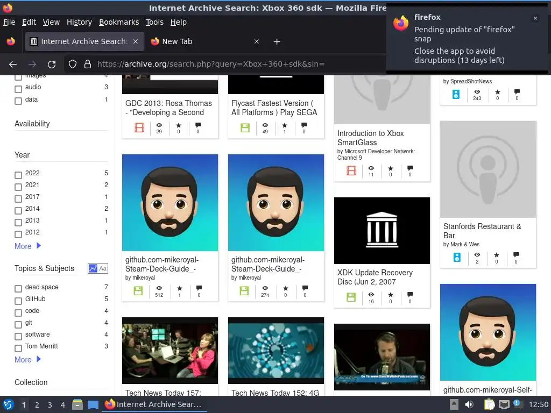
Task: Filter results by year 2014
Action: [18, 211]
